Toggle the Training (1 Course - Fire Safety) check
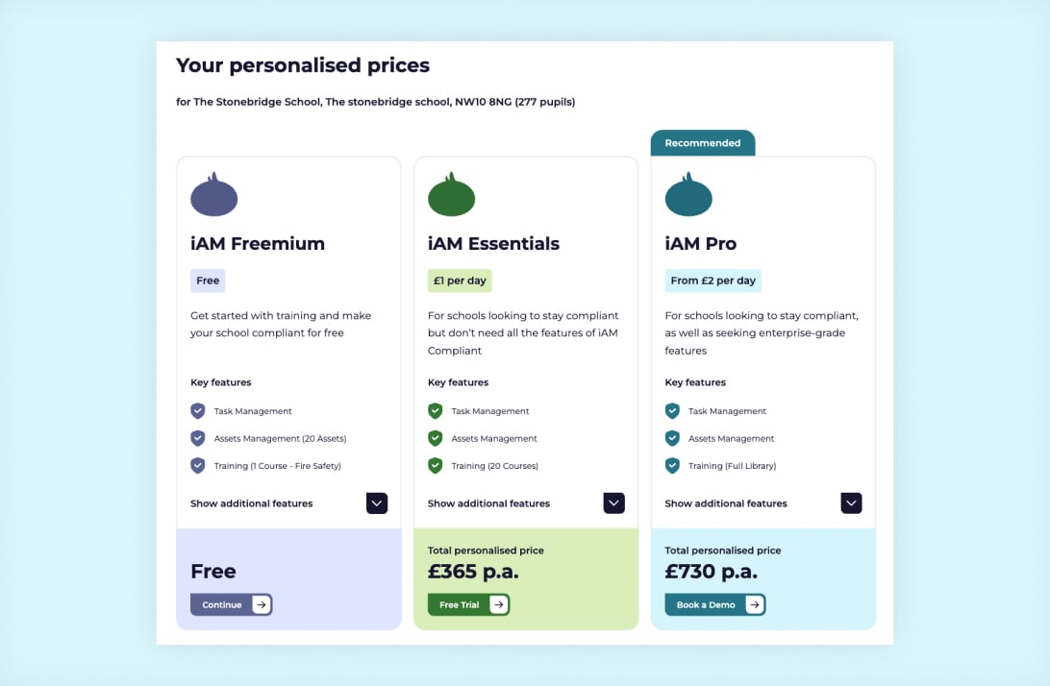The width and height of the screenshot is (1050, 686). tap(197, 465)
